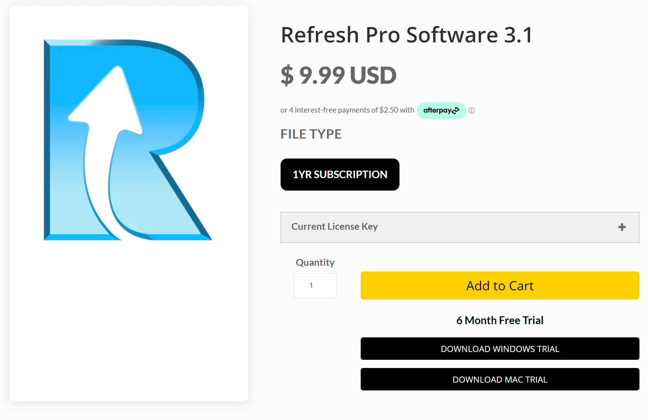The width and height of the screenshot is (648, 420).
Task: Click the 6 Month Free Trial heading
Action: coord(500,320)
